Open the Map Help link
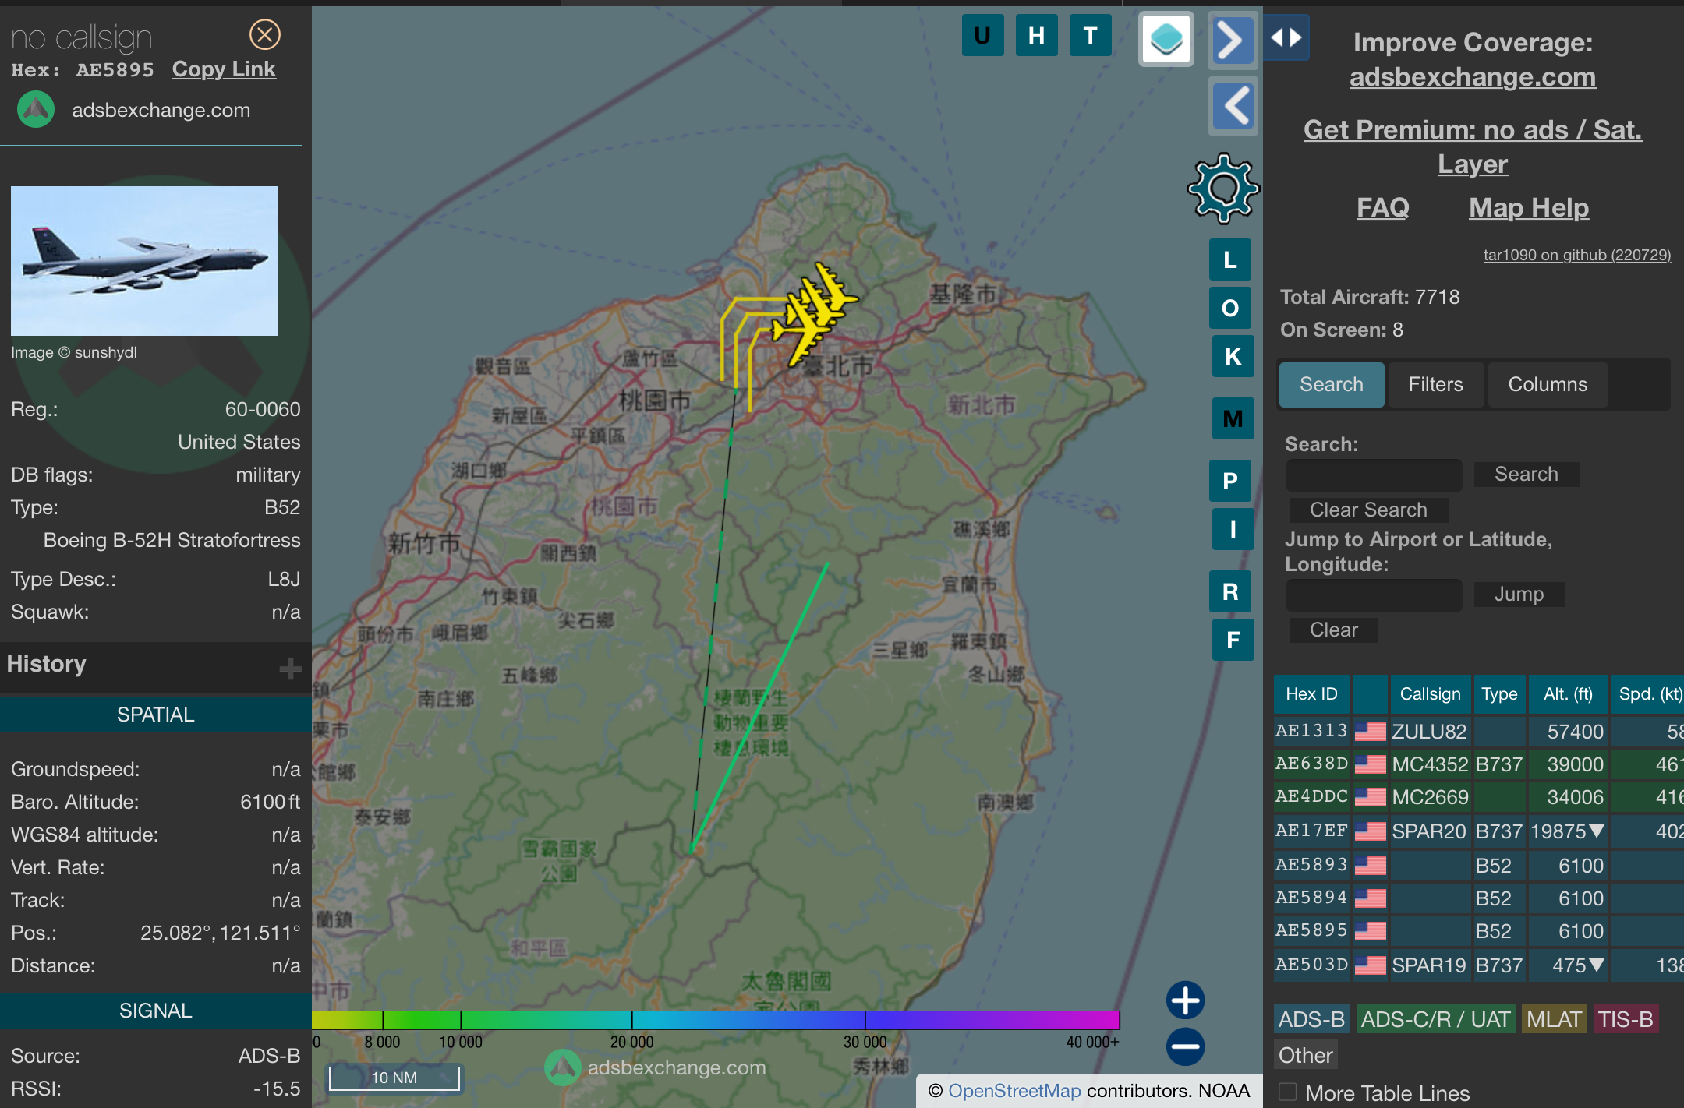The image size is (1684, 1108). pos(1529,208)
